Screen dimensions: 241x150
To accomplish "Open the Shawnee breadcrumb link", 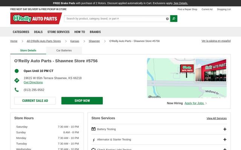I will click(x=94, y=41).
